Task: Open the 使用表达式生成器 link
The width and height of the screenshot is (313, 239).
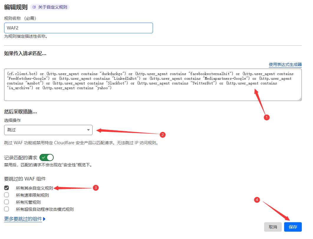Action: pos(285,64)
